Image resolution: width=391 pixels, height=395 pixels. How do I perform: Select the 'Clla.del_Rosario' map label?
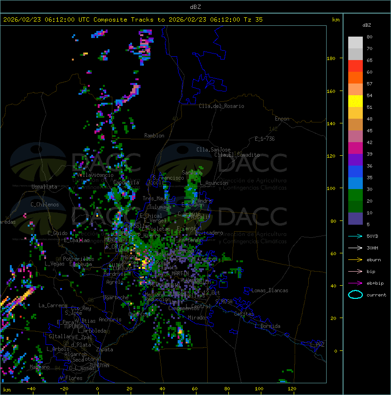(221, 106)
